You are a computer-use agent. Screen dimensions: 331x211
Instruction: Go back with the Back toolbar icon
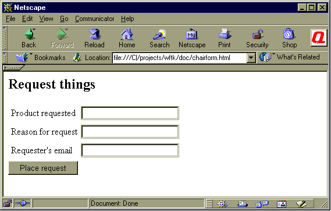[29, 34]
